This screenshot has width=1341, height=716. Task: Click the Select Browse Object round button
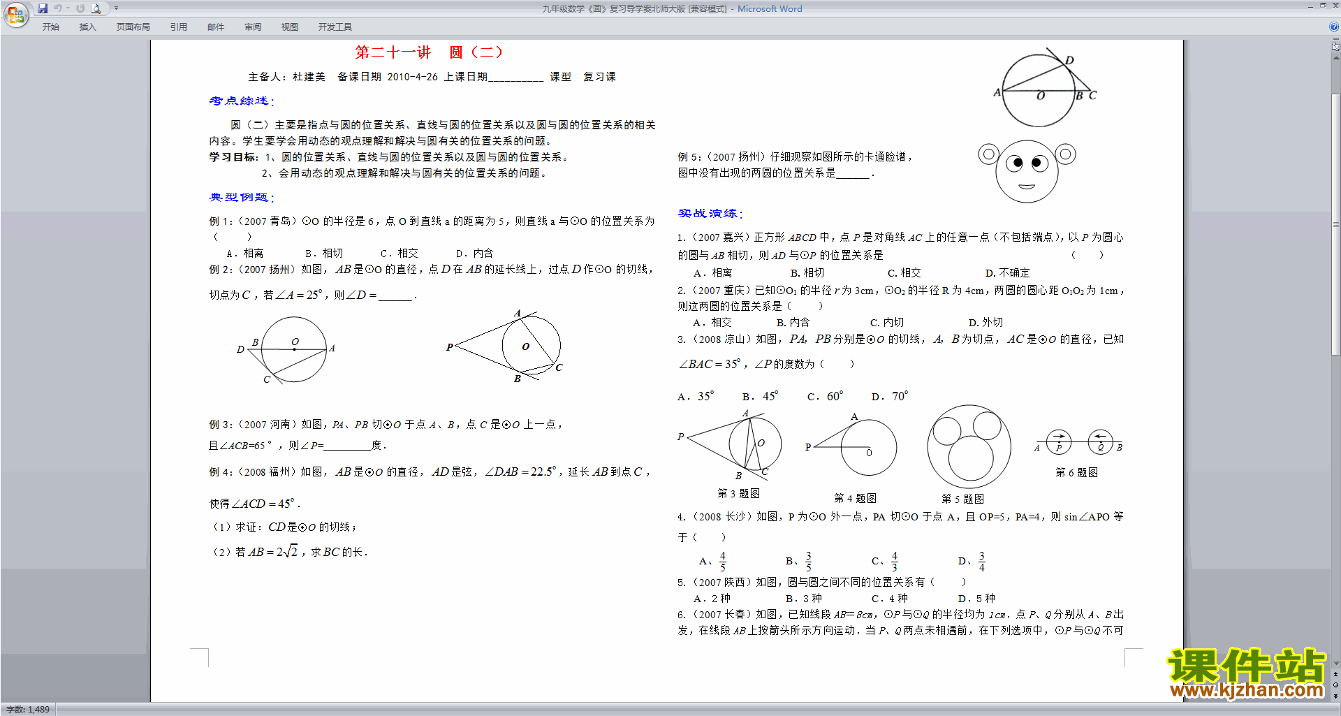coord(1336,685)
